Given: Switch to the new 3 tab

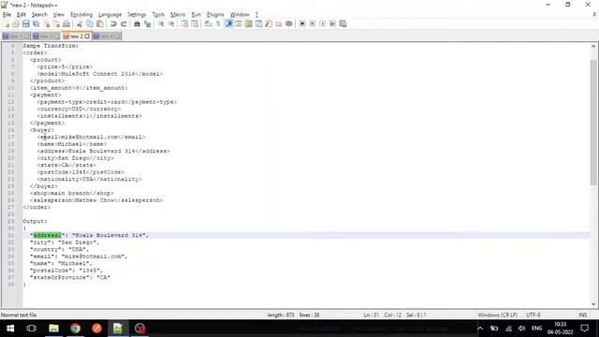Looking at the screenshot, I should pos(46,37).
